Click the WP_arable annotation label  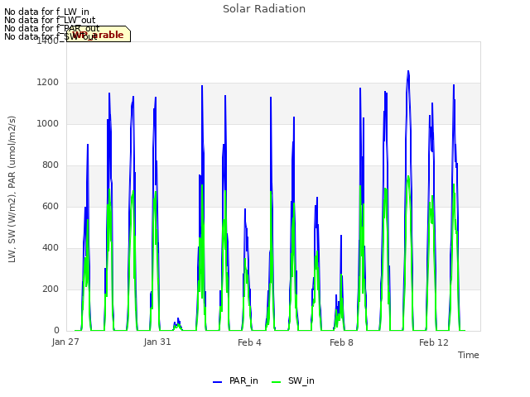[x=99, y=34]
